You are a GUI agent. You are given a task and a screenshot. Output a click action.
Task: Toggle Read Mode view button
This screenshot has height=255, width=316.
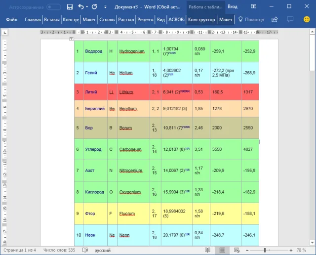click(207, 250)
